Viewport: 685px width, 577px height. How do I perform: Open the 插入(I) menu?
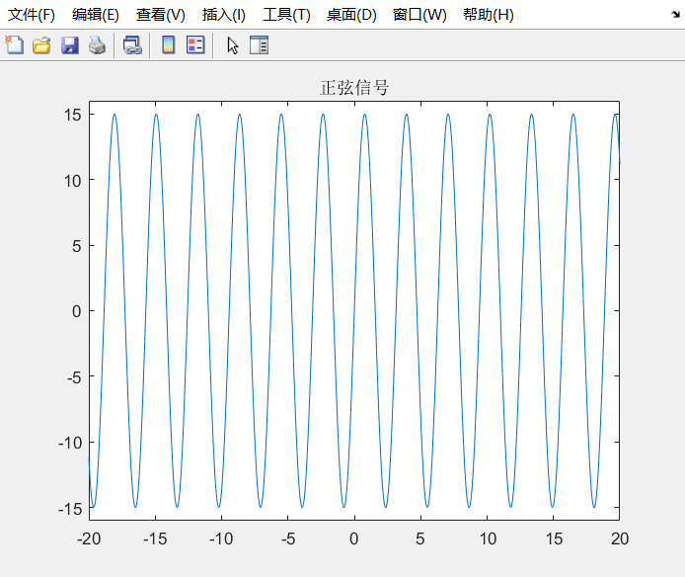tap(224, 15)
